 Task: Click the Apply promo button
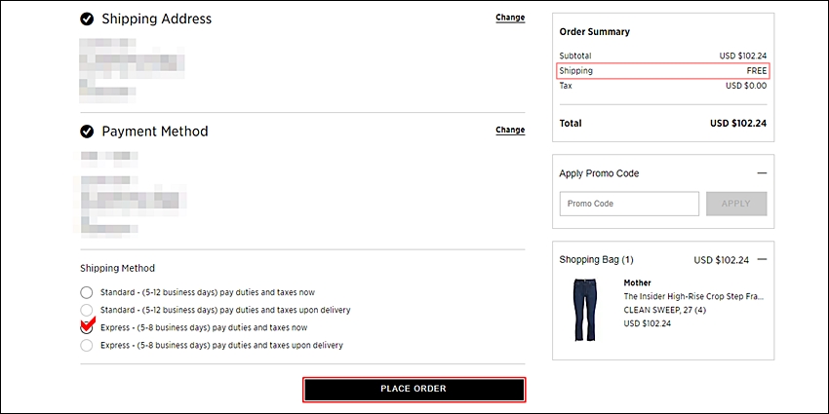point(736,204)
